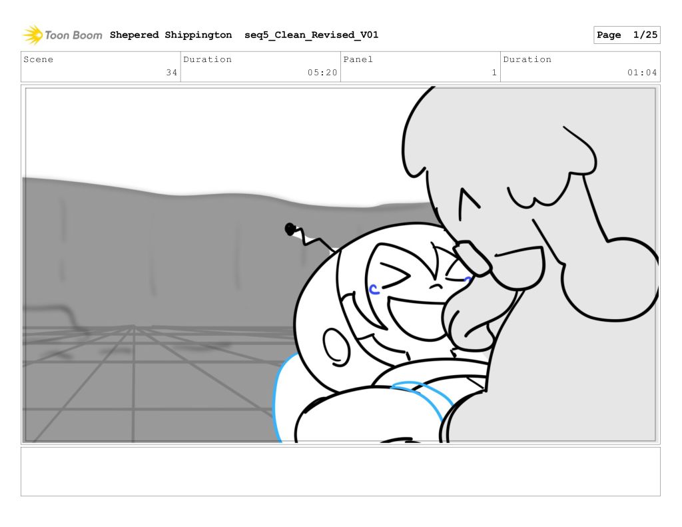Click the blue blush mark on the left cheek
The height and width of the screenshot is (527, 682).
[374, 289]
